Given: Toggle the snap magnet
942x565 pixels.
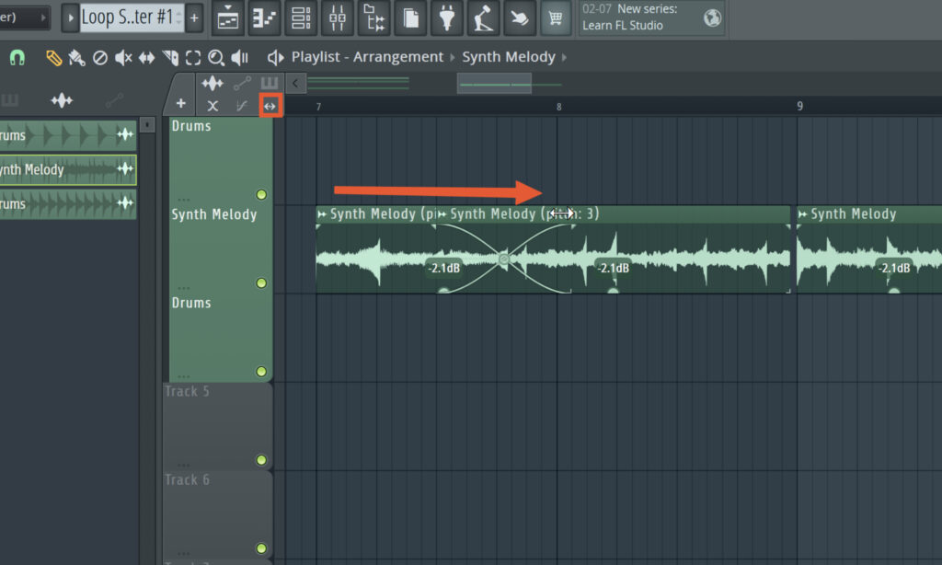Looking at the screenshot, I should click(x=17, y=58).
